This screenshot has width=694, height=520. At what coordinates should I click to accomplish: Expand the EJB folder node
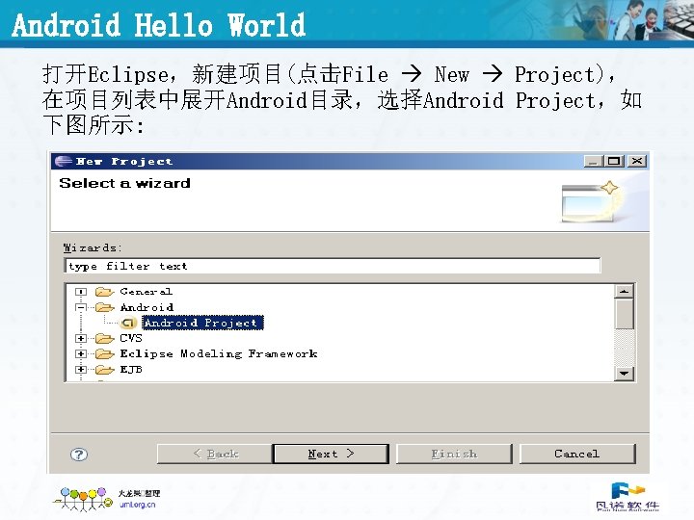click(x=81, y=369)
